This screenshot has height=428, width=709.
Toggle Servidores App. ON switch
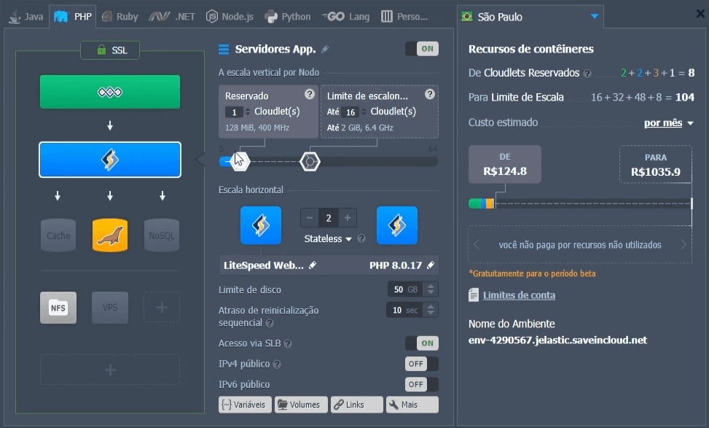tap(421, 49)
